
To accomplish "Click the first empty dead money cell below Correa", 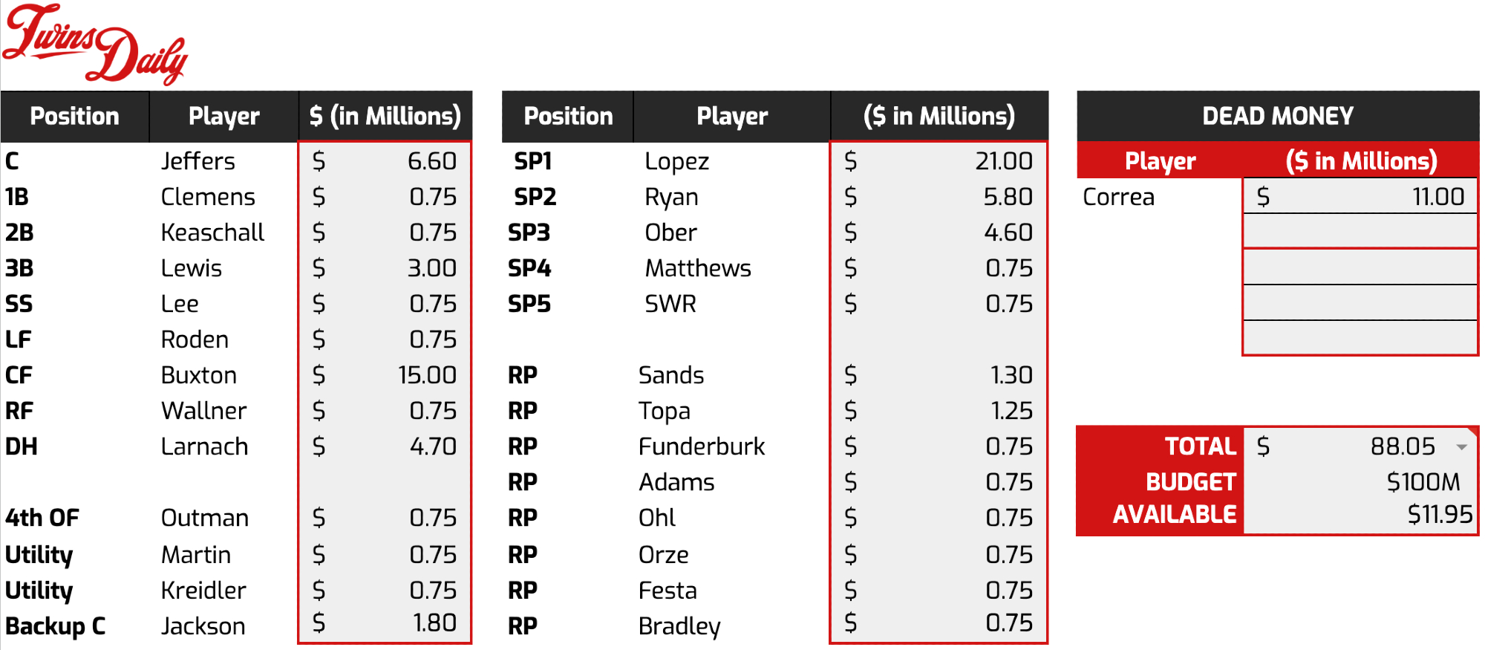I will tap(1360, 232).
